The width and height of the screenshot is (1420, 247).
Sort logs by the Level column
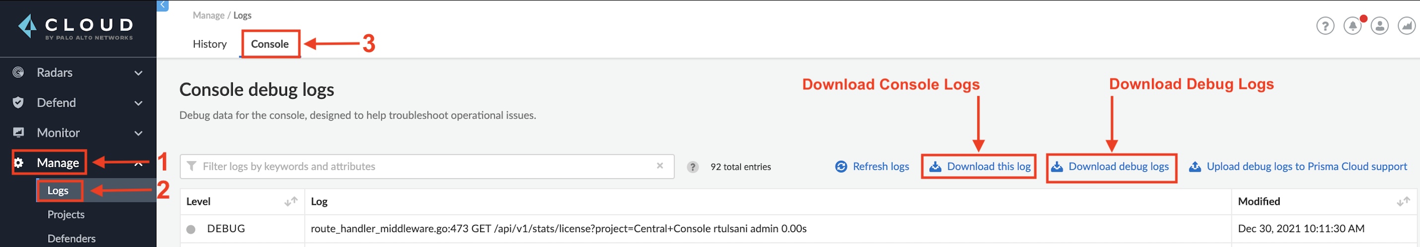[290, 202]
